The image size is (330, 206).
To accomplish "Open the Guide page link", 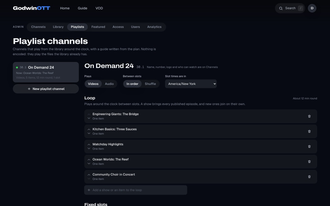I will click(82, 8).
